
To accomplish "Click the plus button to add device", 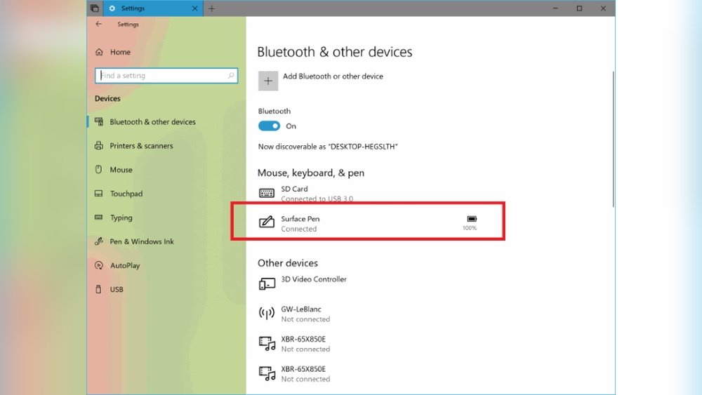I will tap(268, 81).
